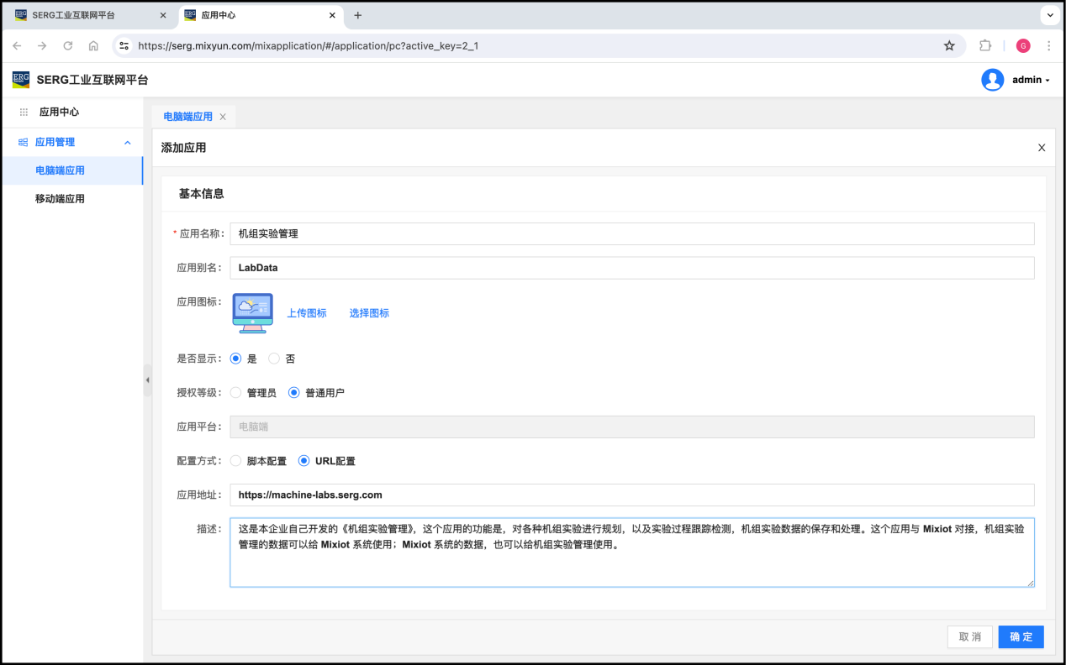Switch to SERG工业互联网平台 browser tab

84,15
